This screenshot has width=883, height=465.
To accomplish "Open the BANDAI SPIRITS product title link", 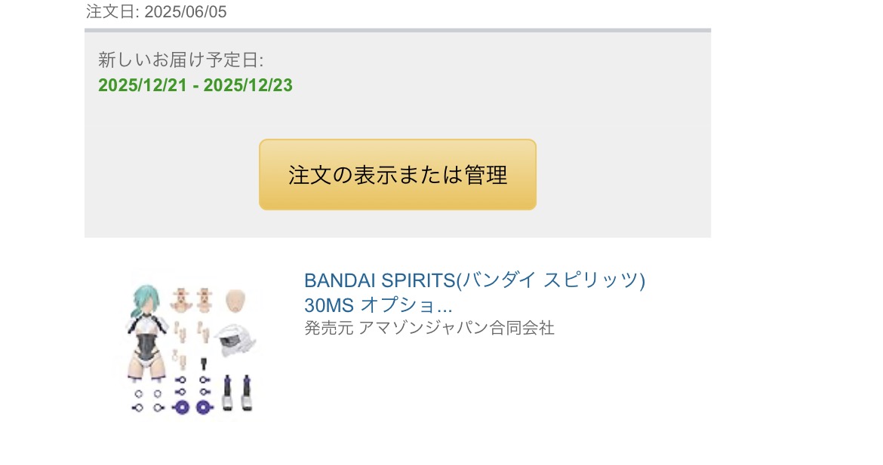I will 474,280.
